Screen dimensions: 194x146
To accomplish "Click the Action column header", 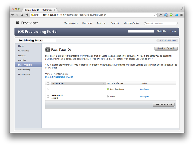I will (x=144, y=84).
